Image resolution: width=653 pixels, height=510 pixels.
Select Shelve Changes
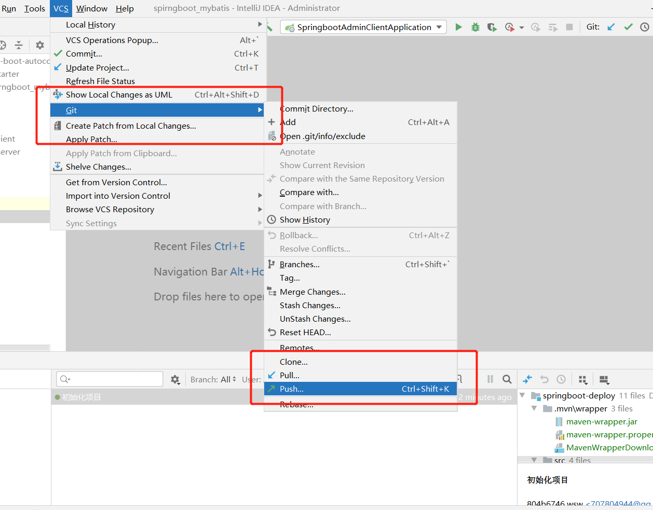tap(158, 167)
